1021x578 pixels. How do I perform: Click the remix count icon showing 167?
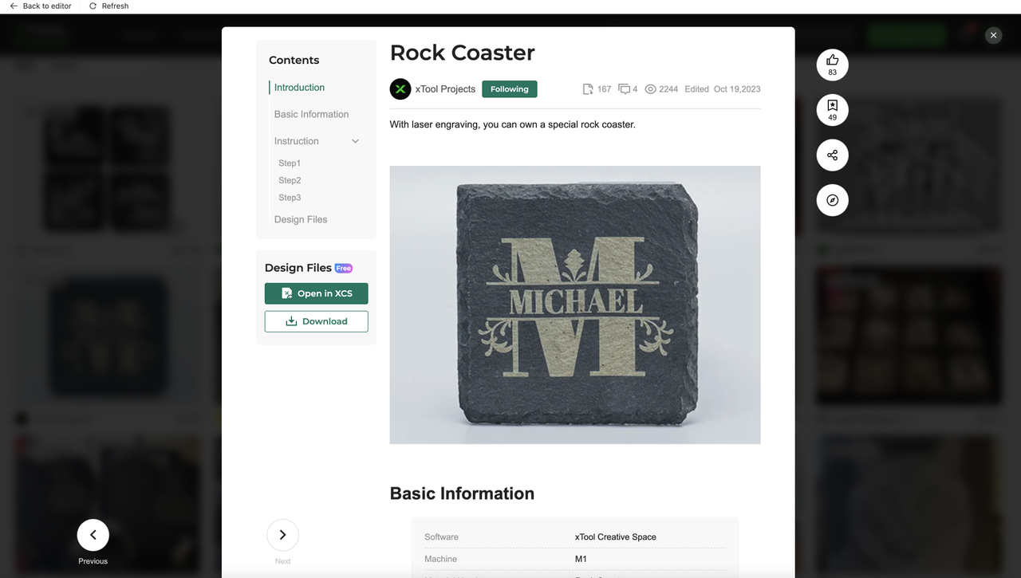pyautogui.click(x=588, y=89)
